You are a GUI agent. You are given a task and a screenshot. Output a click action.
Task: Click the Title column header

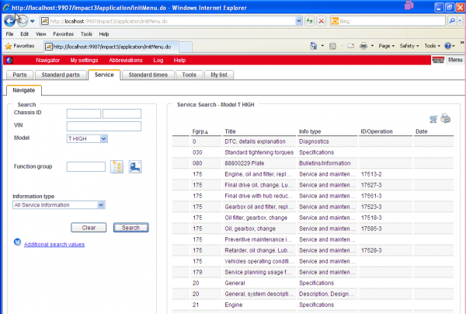point(231,131)
